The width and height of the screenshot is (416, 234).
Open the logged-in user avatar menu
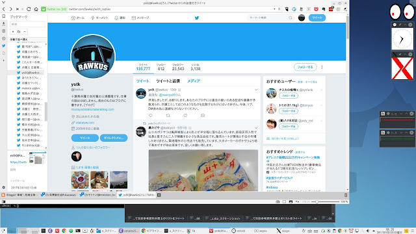302,18
